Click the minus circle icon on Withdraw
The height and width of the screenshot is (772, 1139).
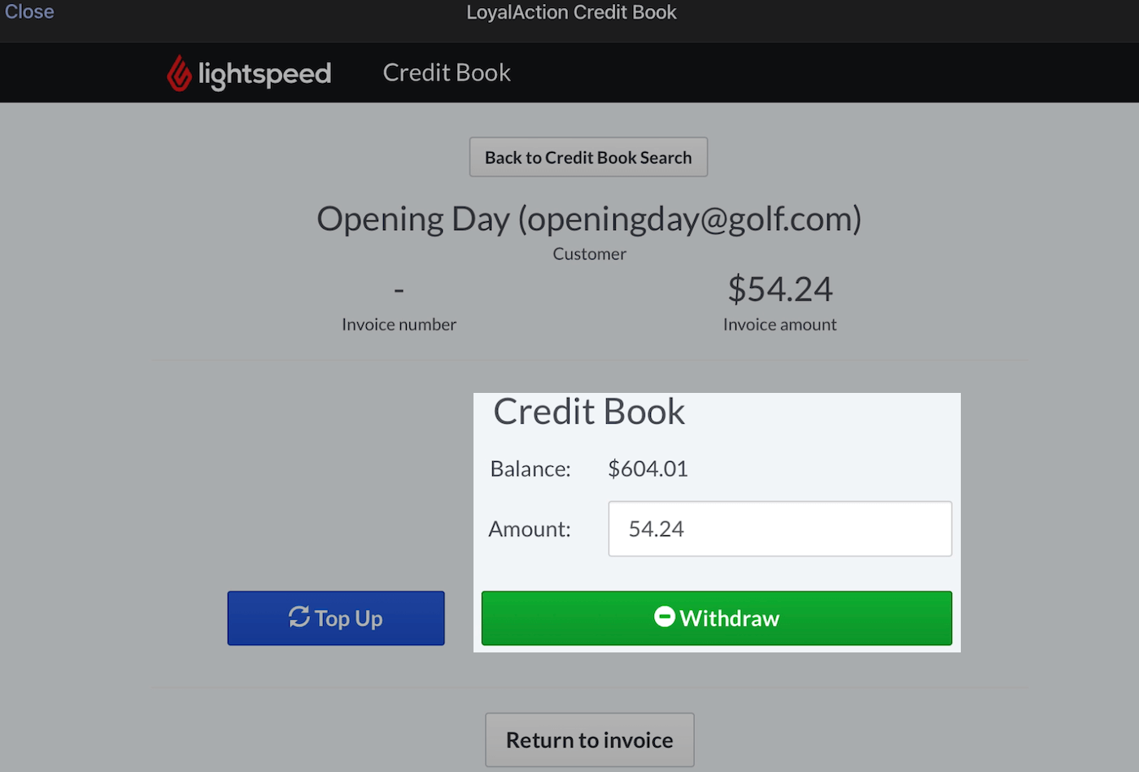[665, 617]
